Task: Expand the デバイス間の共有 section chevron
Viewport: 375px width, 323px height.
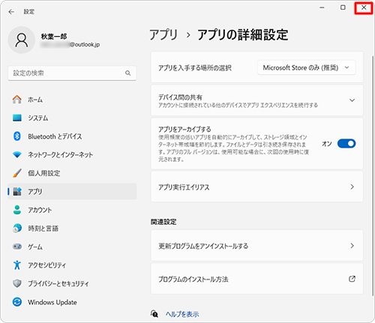Action: pos(352,100)
